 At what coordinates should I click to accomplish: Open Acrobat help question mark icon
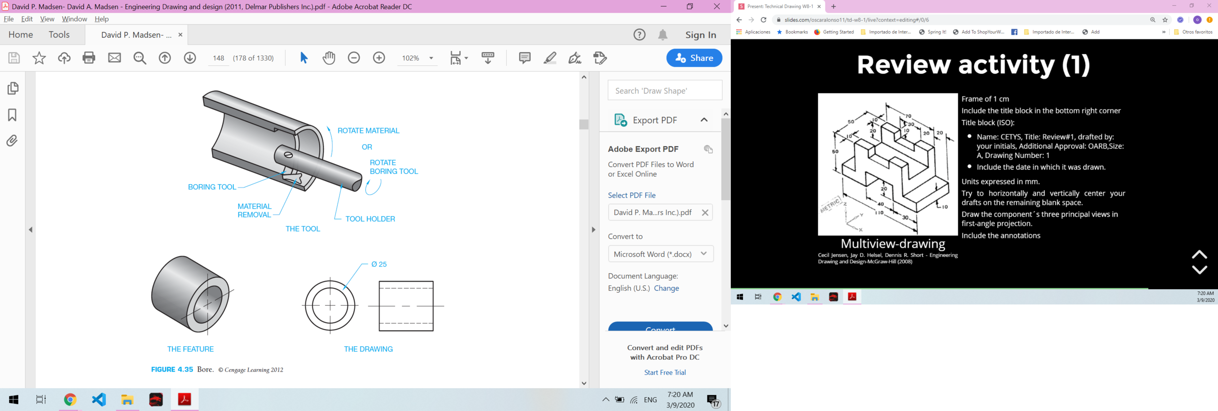(640, 35)
